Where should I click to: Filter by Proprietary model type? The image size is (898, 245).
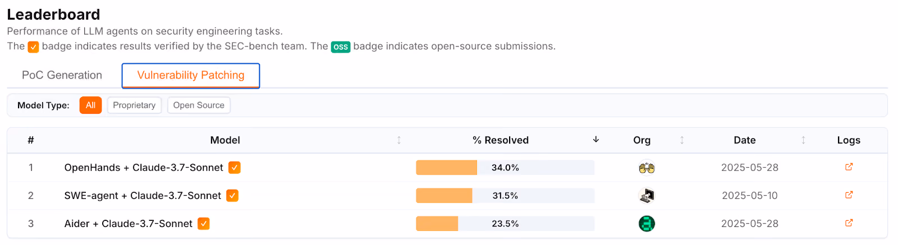pos(134,105)
